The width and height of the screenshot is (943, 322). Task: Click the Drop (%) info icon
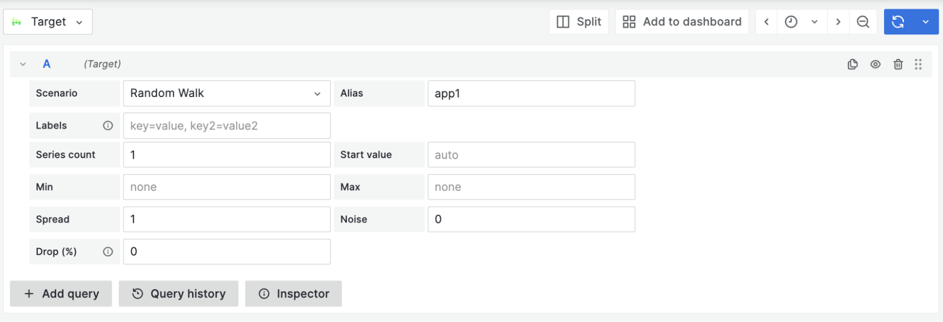[x=108, y=252]
